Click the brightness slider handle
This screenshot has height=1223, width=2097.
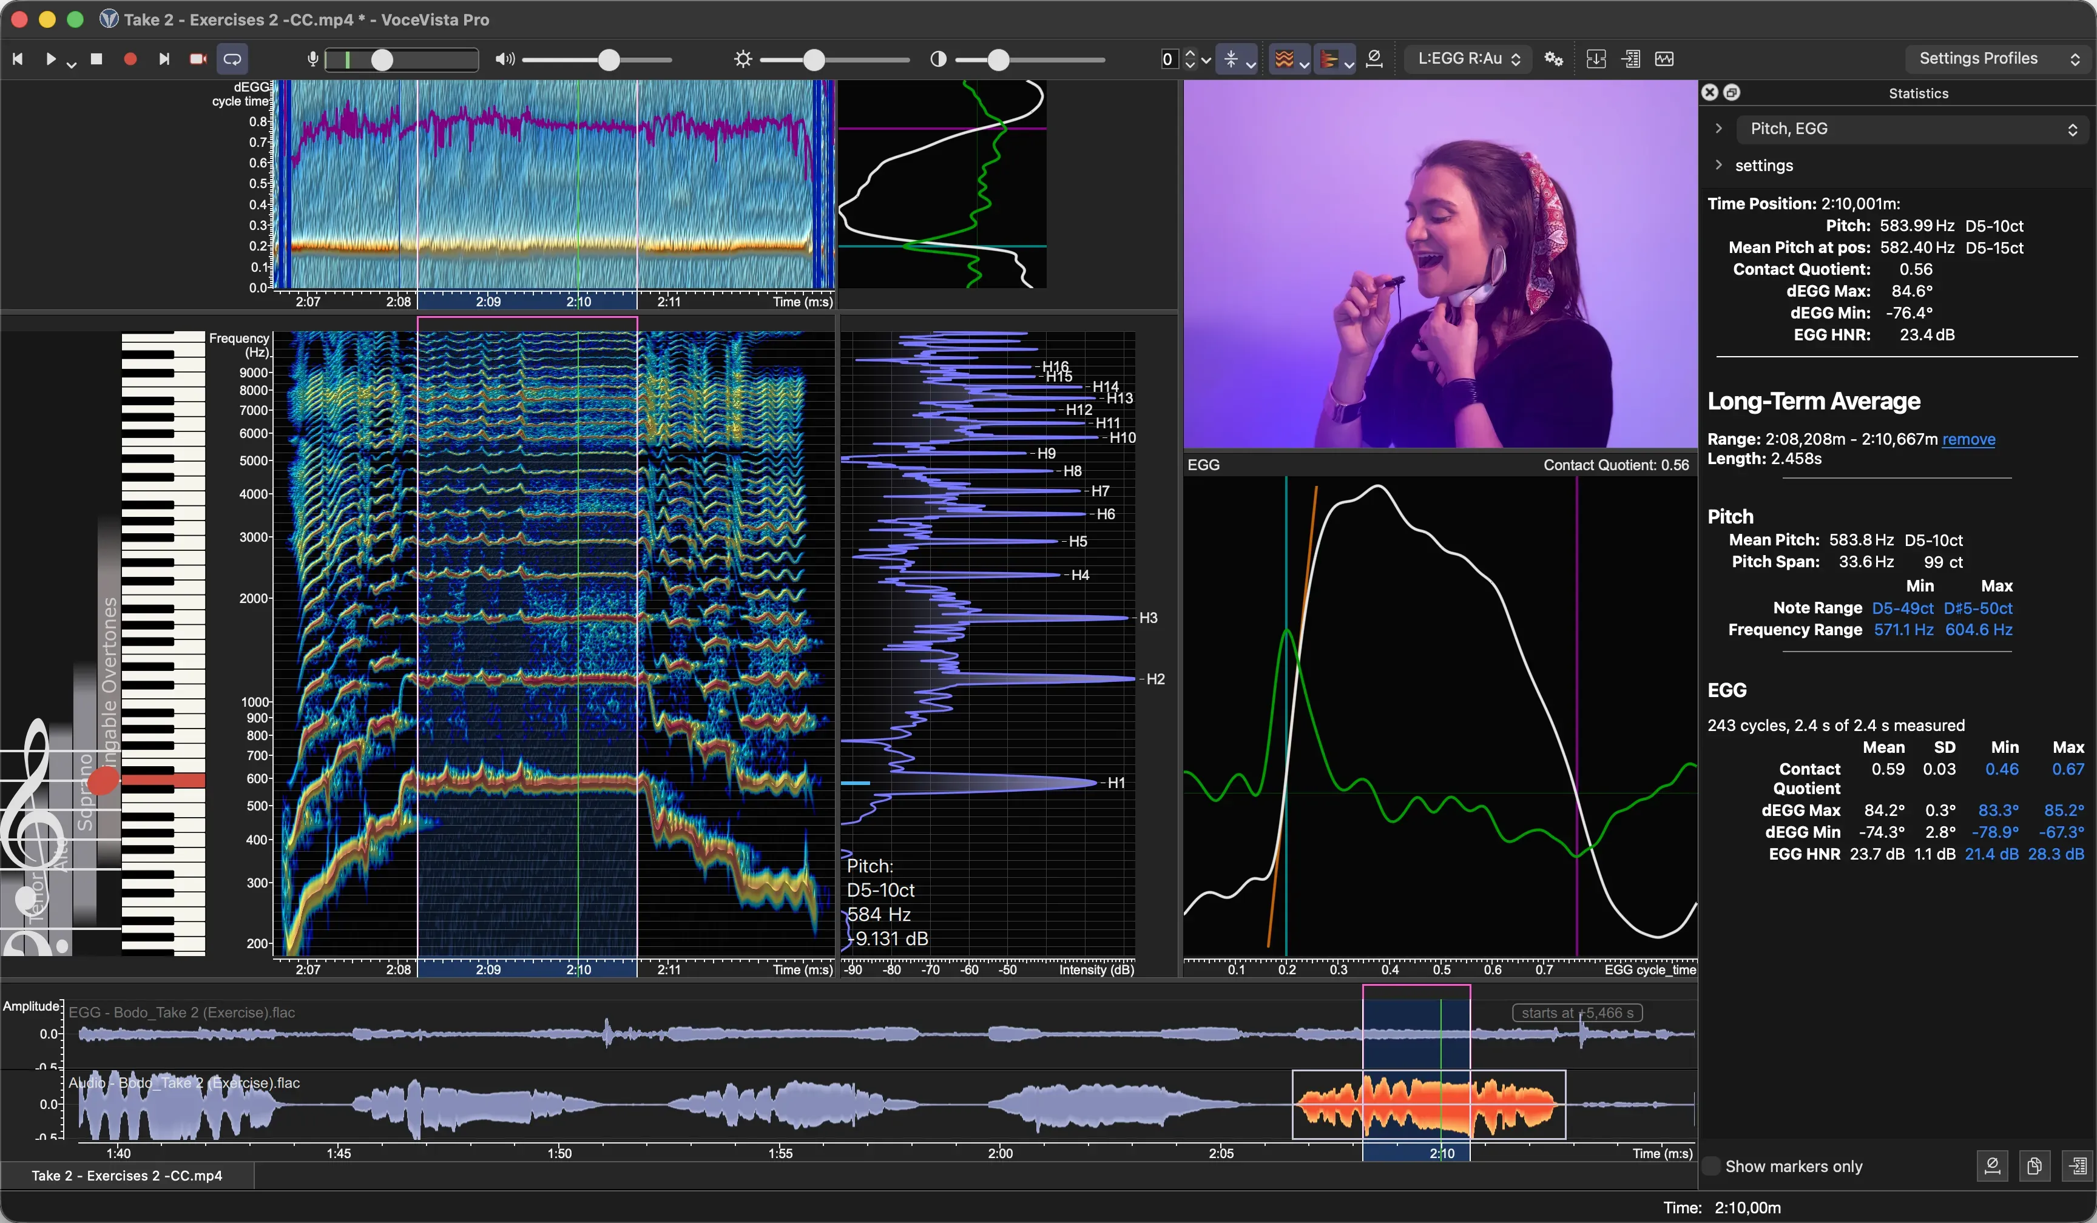pos(814,59)
